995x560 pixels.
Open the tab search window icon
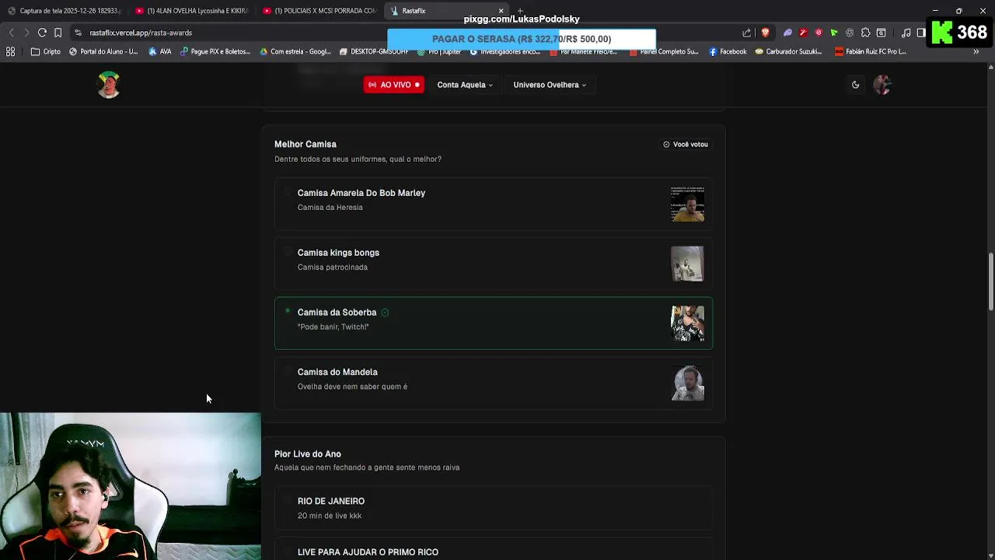881,33
